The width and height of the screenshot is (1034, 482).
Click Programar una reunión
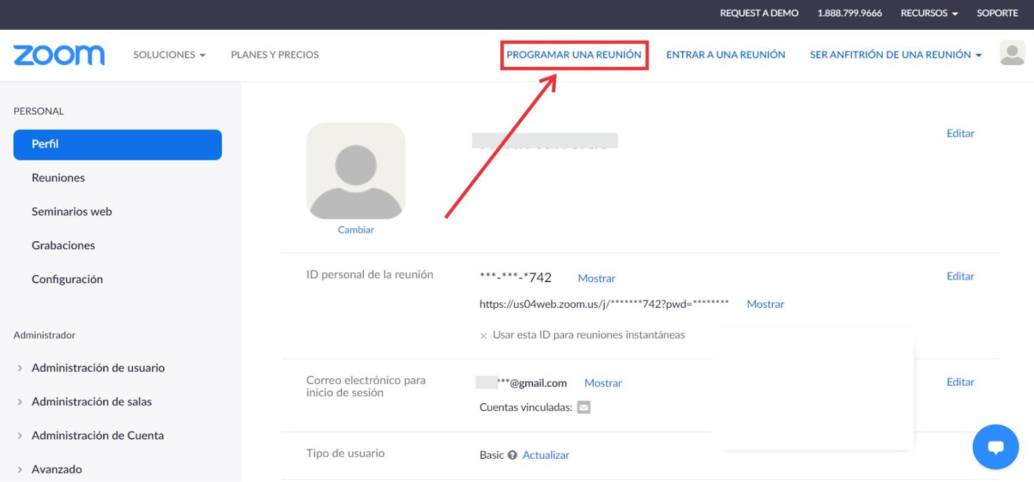574,55
